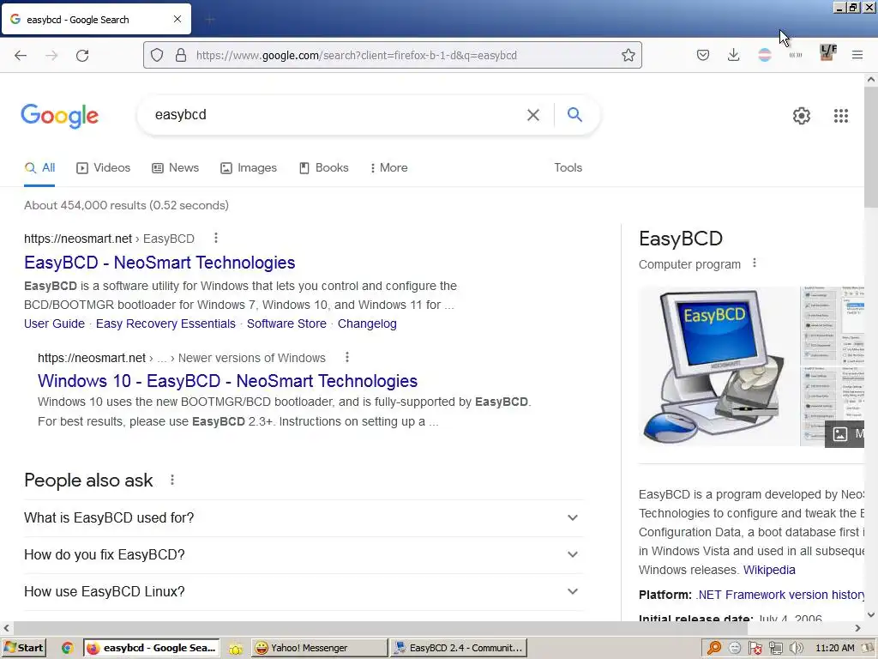Image resolution: width=878 pixels, height=659 pixels.
Task: Open Easy Recovery Essentials sitelink
Action: pos(165,323)
